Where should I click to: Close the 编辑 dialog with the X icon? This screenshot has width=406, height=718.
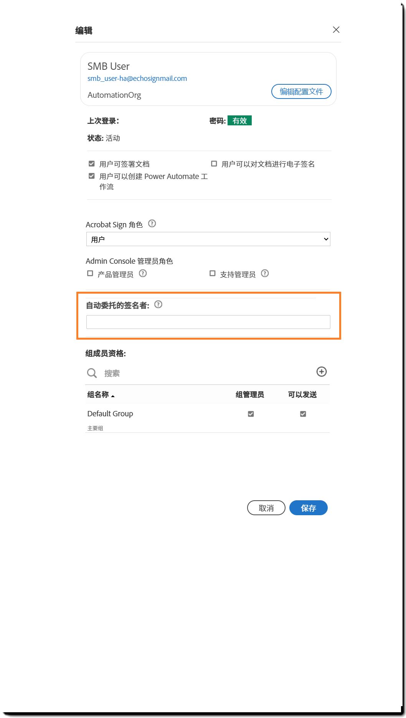tap(336, 30)
